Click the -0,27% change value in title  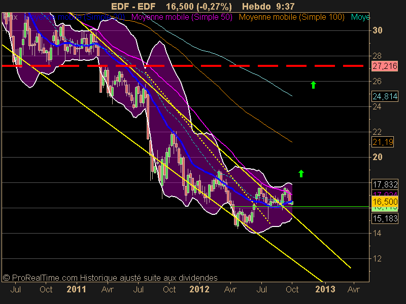click(x=214, y=7)
